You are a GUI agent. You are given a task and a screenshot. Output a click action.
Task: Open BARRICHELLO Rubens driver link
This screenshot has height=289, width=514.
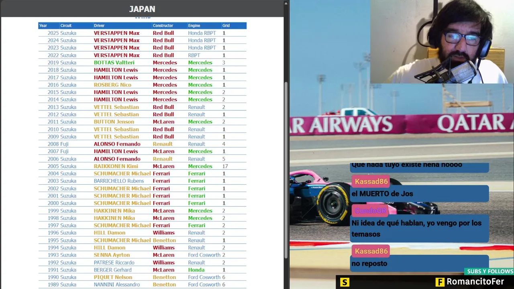(x=118, y=181)
